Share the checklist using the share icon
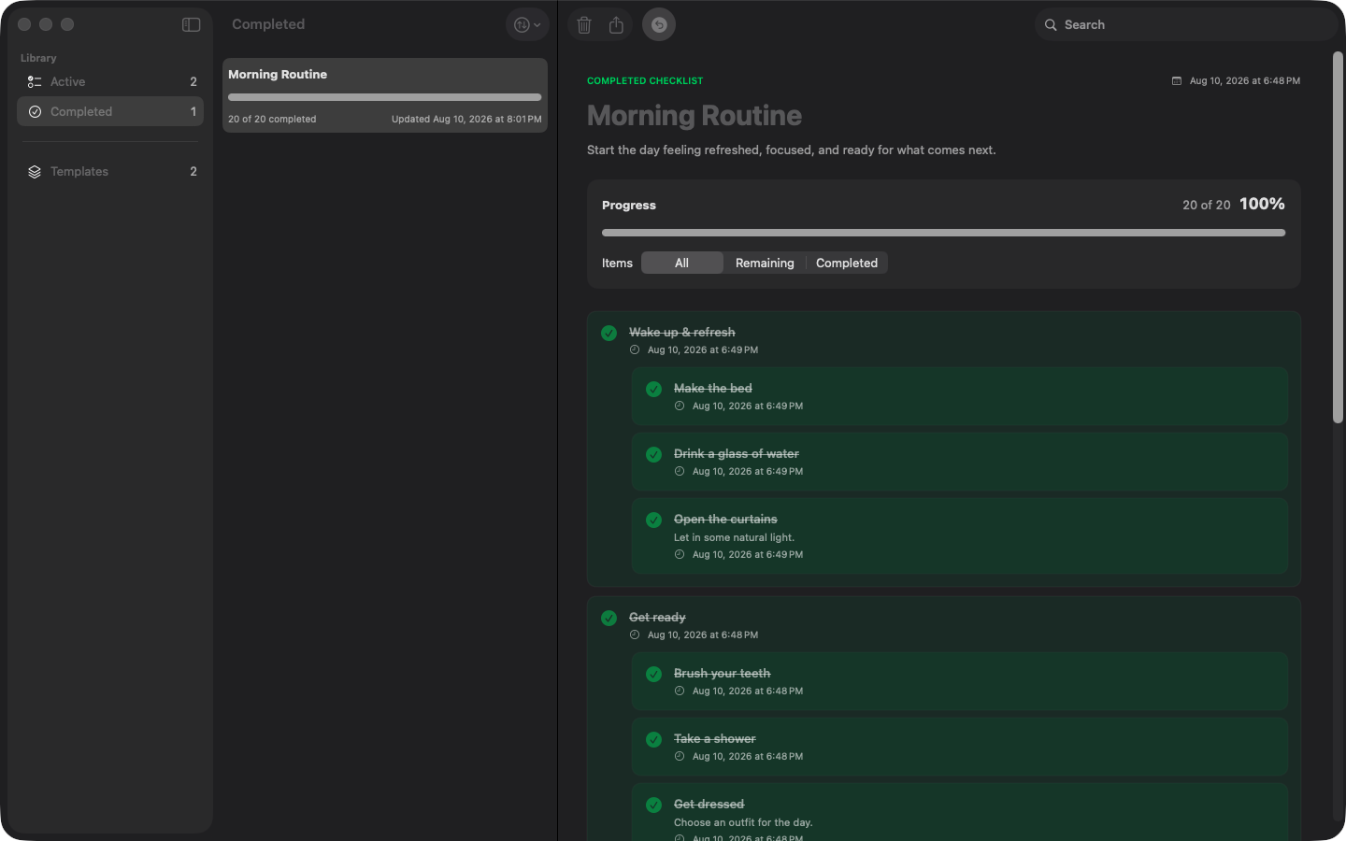Image resolution: width=1346 pixels, height=841 pixels. (616, 25)
